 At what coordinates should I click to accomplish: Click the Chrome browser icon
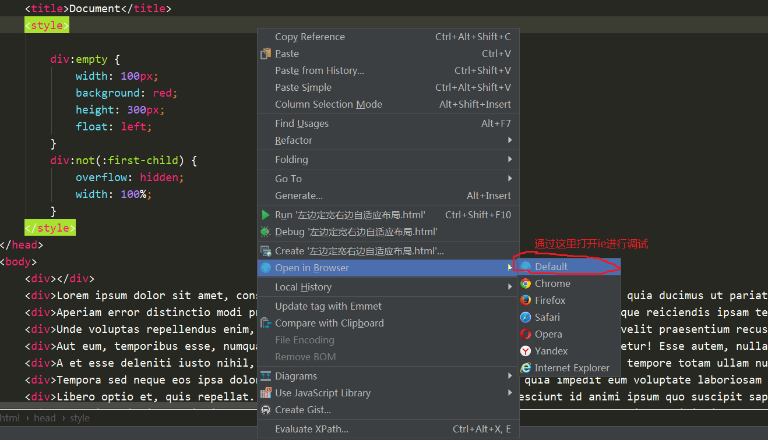526,283
